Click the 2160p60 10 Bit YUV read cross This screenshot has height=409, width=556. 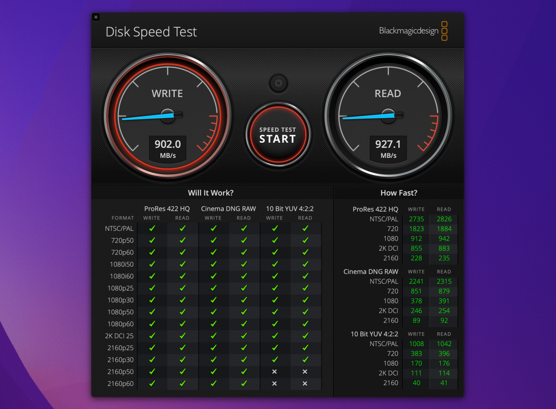tap(305, 383)
